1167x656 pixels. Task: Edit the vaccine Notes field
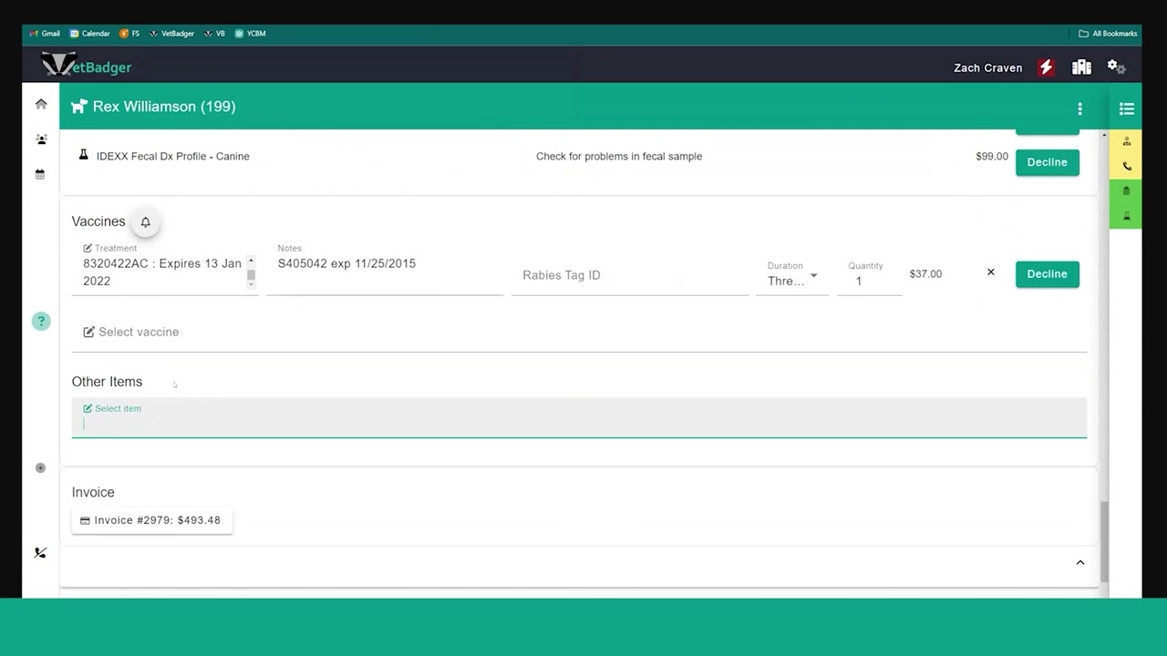point(385,269)
